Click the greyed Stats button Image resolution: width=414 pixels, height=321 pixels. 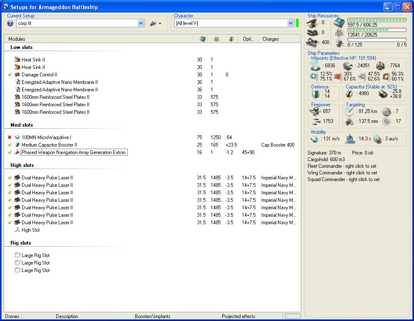(x=293, y=316)
